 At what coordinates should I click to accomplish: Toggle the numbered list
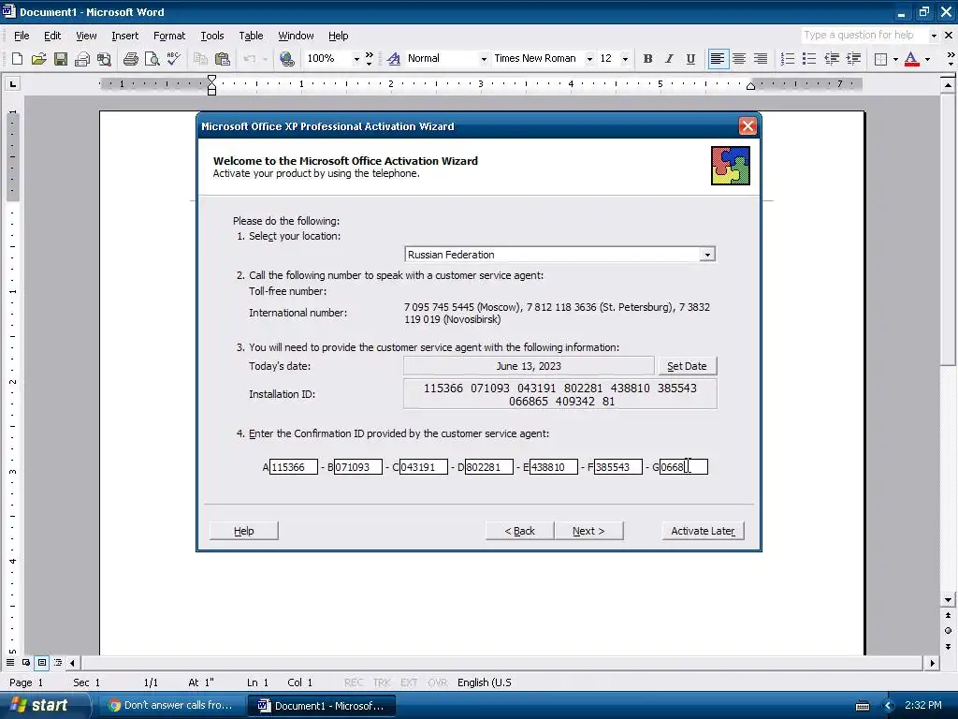pos(788,59)
